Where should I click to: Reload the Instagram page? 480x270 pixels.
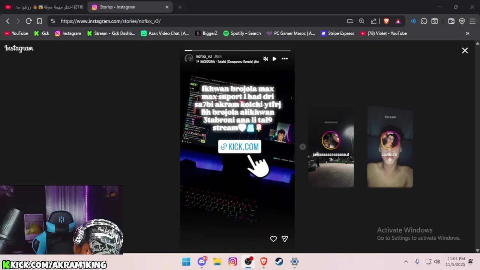[28, 21]
